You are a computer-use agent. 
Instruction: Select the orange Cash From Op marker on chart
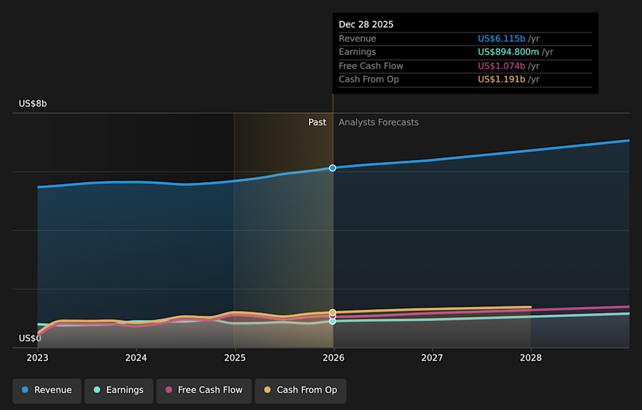tap(332, 311)
